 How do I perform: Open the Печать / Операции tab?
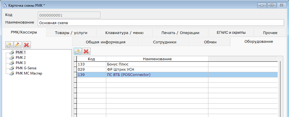click(x=180, y=33)
